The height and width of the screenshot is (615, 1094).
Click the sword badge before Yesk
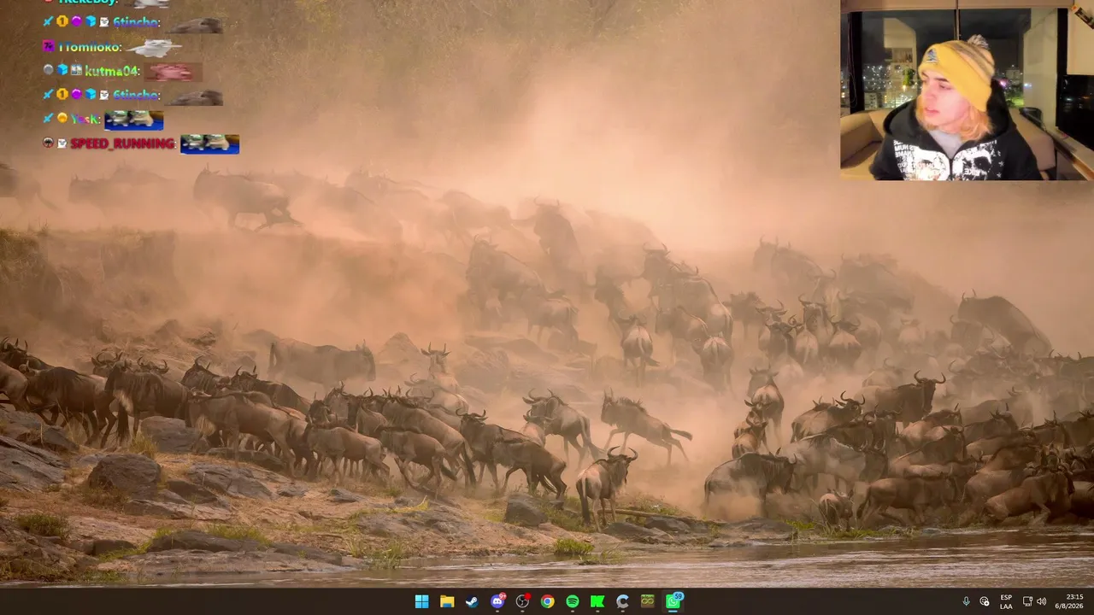[x=48, y=118]
